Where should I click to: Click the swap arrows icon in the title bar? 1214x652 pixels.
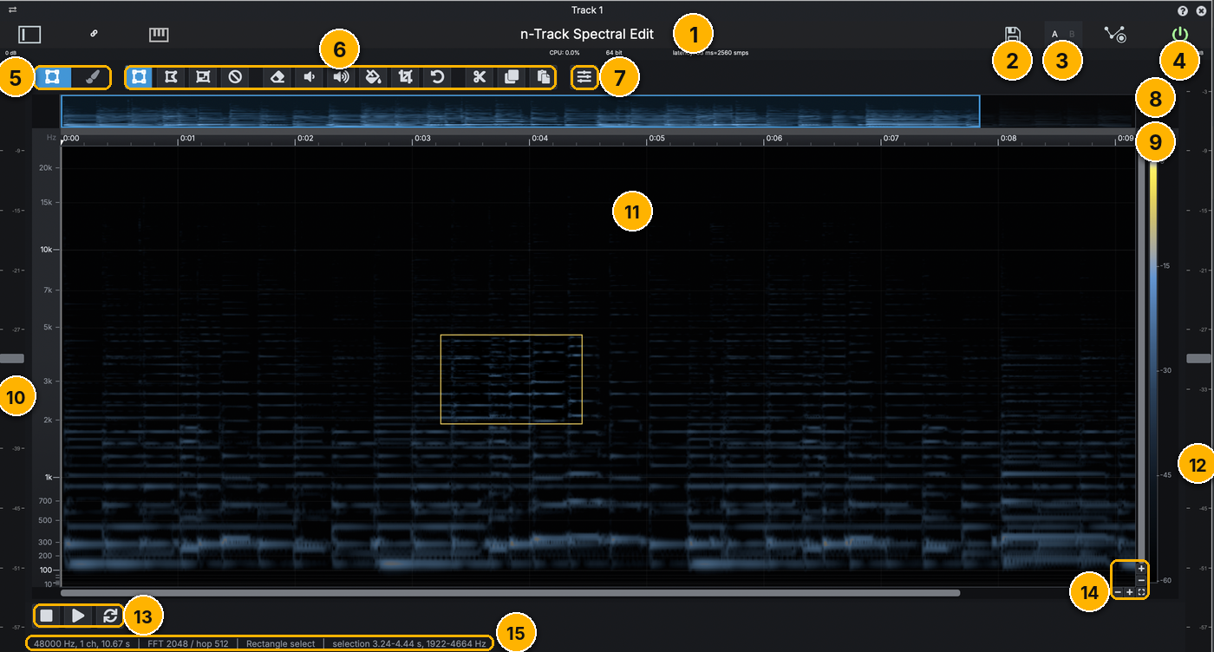tap(13, 10)
